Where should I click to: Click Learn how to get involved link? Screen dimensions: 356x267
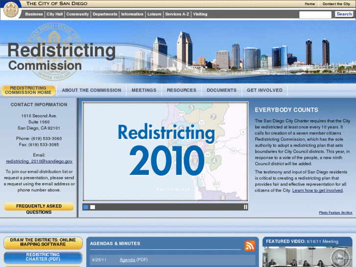317,191
